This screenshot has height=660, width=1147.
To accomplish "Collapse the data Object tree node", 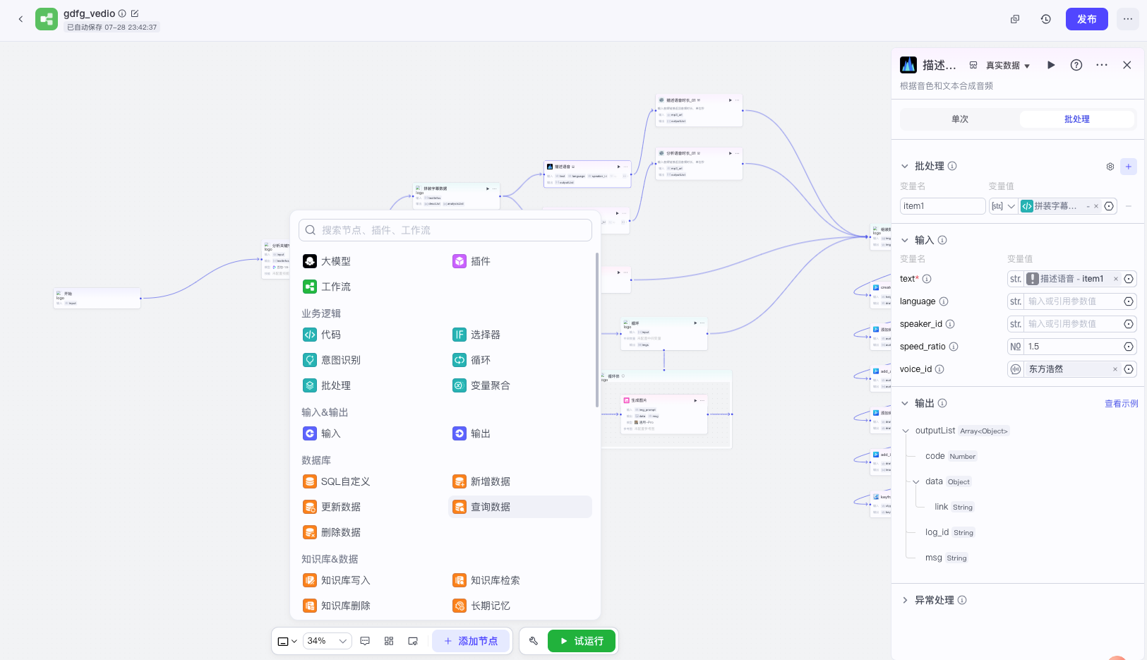I will 916,481.
